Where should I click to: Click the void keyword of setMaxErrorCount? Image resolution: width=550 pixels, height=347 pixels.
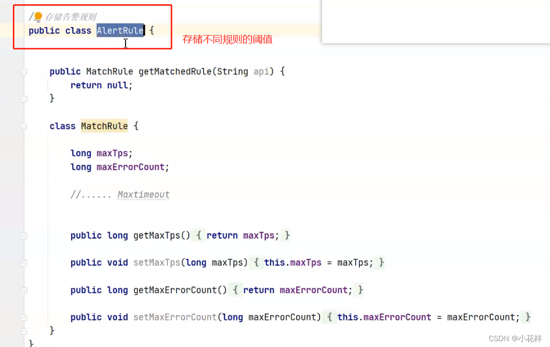pos(117,317)
